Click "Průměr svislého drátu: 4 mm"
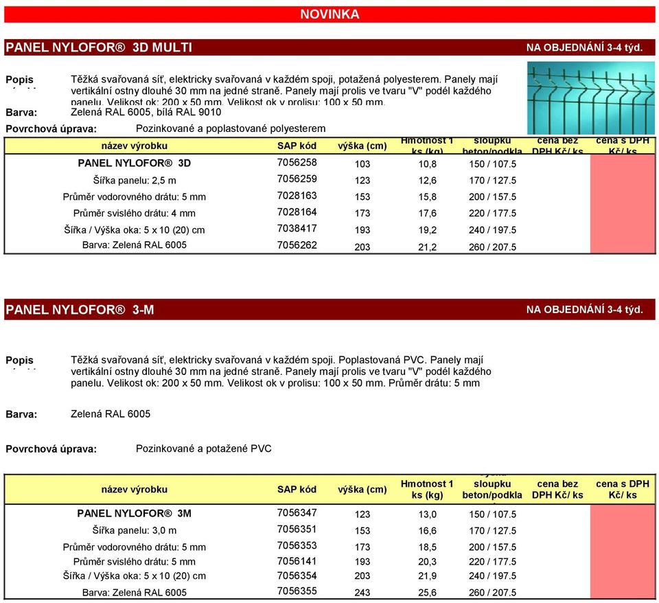The image size is (659, 603). coord(135,213)
